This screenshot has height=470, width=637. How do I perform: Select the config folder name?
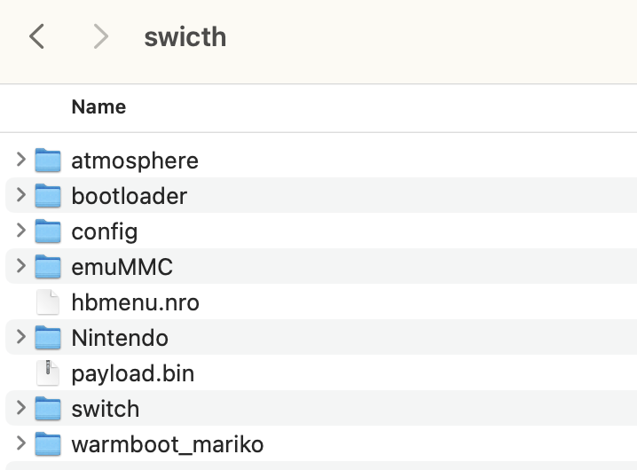click(x=105, y=232)
